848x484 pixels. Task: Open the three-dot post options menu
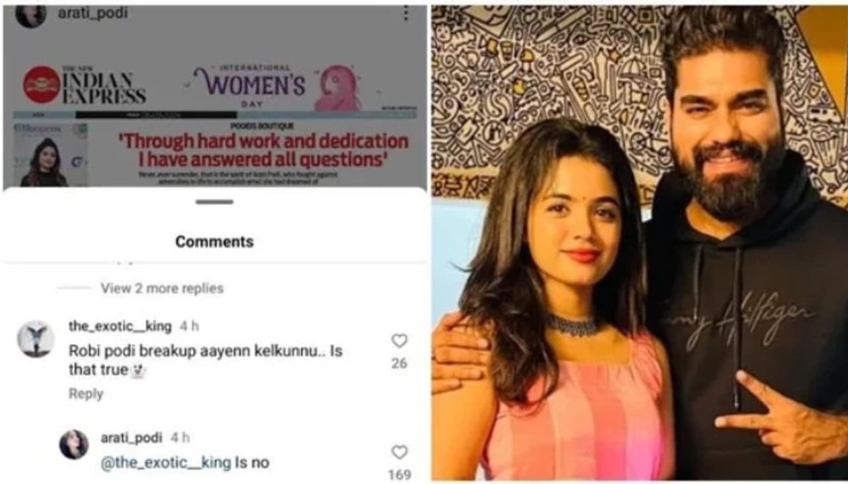click(405, 13)
